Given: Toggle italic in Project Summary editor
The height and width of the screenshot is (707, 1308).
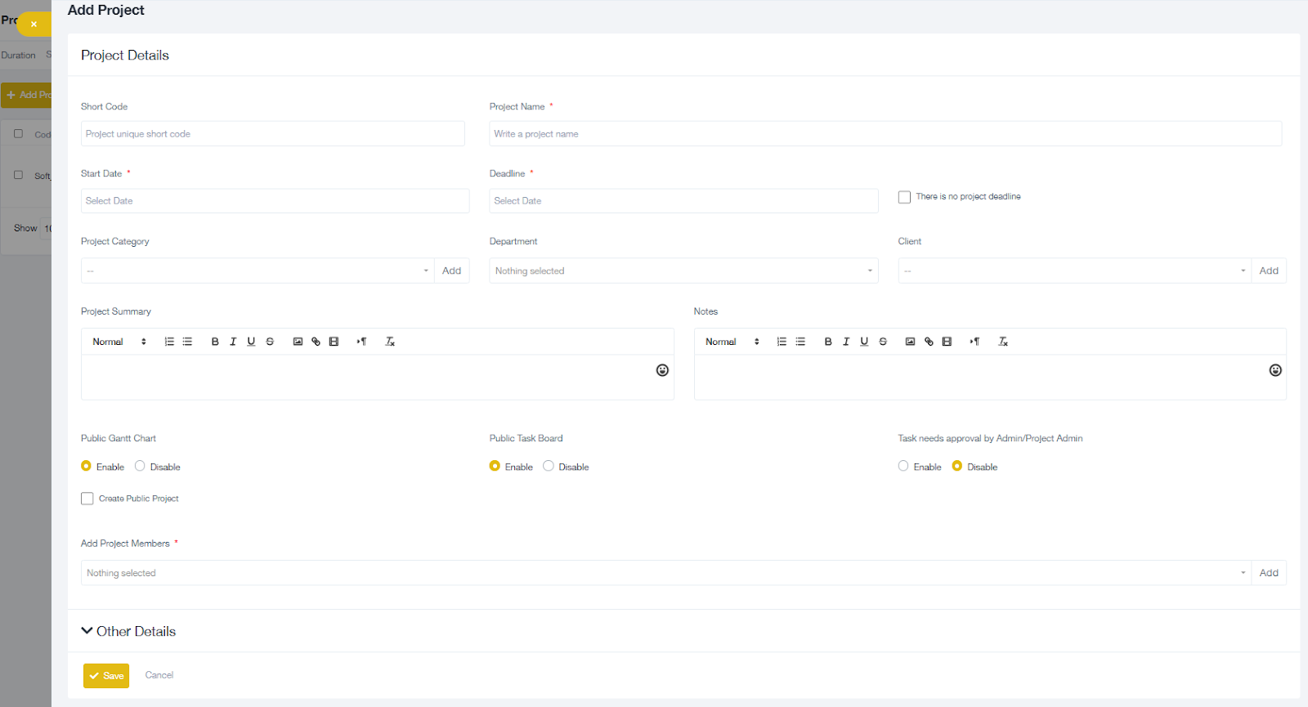Looking at the screenshot, I should [x=233, y=342].
